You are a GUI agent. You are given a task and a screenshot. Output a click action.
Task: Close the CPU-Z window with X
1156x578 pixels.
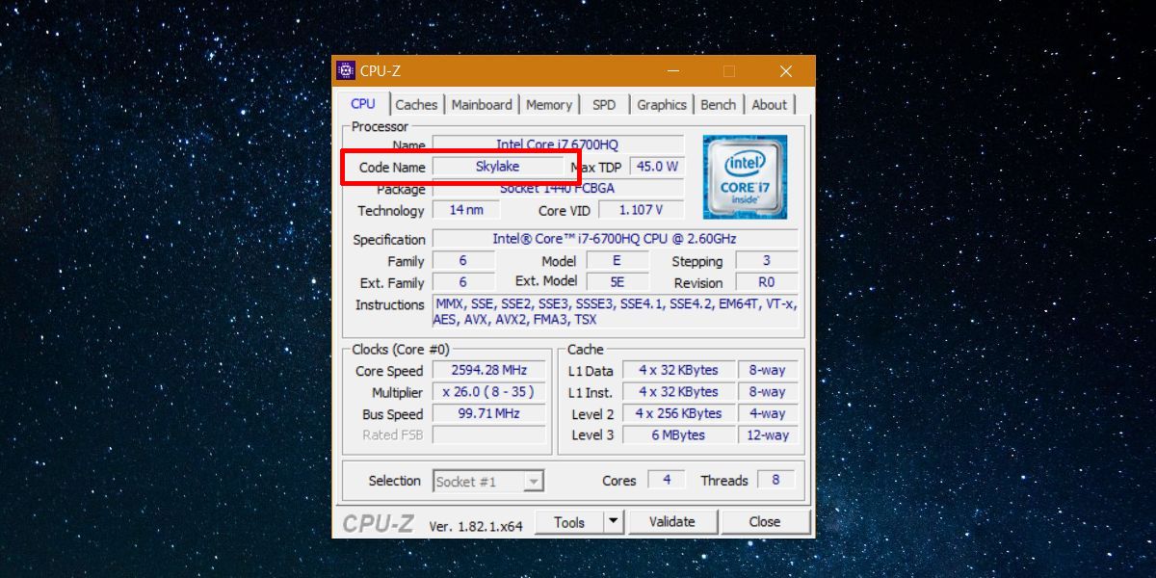[786, 70]
